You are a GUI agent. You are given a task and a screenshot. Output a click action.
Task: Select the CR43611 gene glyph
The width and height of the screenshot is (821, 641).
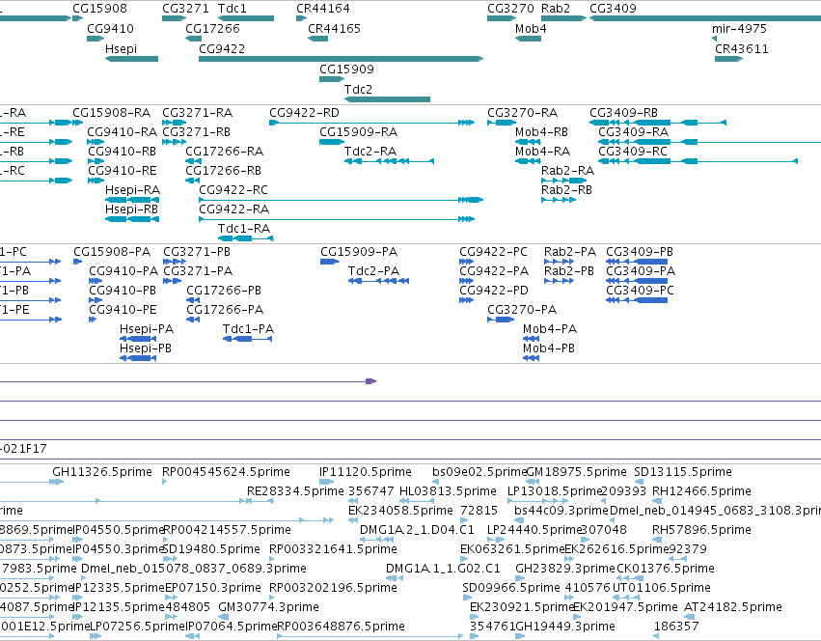[x=728, y=59]
